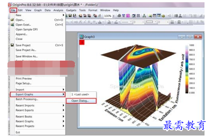Image resolution: width=209 pixels, height=137 pixels.
Task: Open the Project Explorer tree icon
Action: [x=144, y=16]
